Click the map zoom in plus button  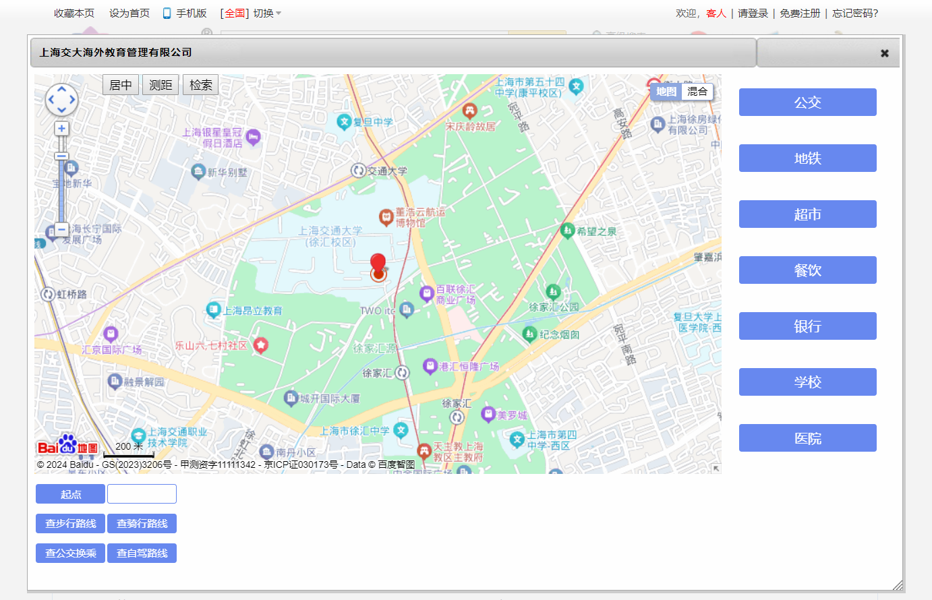(x=61, y=129)
